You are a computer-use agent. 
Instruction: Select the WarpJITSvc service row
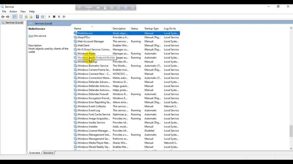click(126, 37)
